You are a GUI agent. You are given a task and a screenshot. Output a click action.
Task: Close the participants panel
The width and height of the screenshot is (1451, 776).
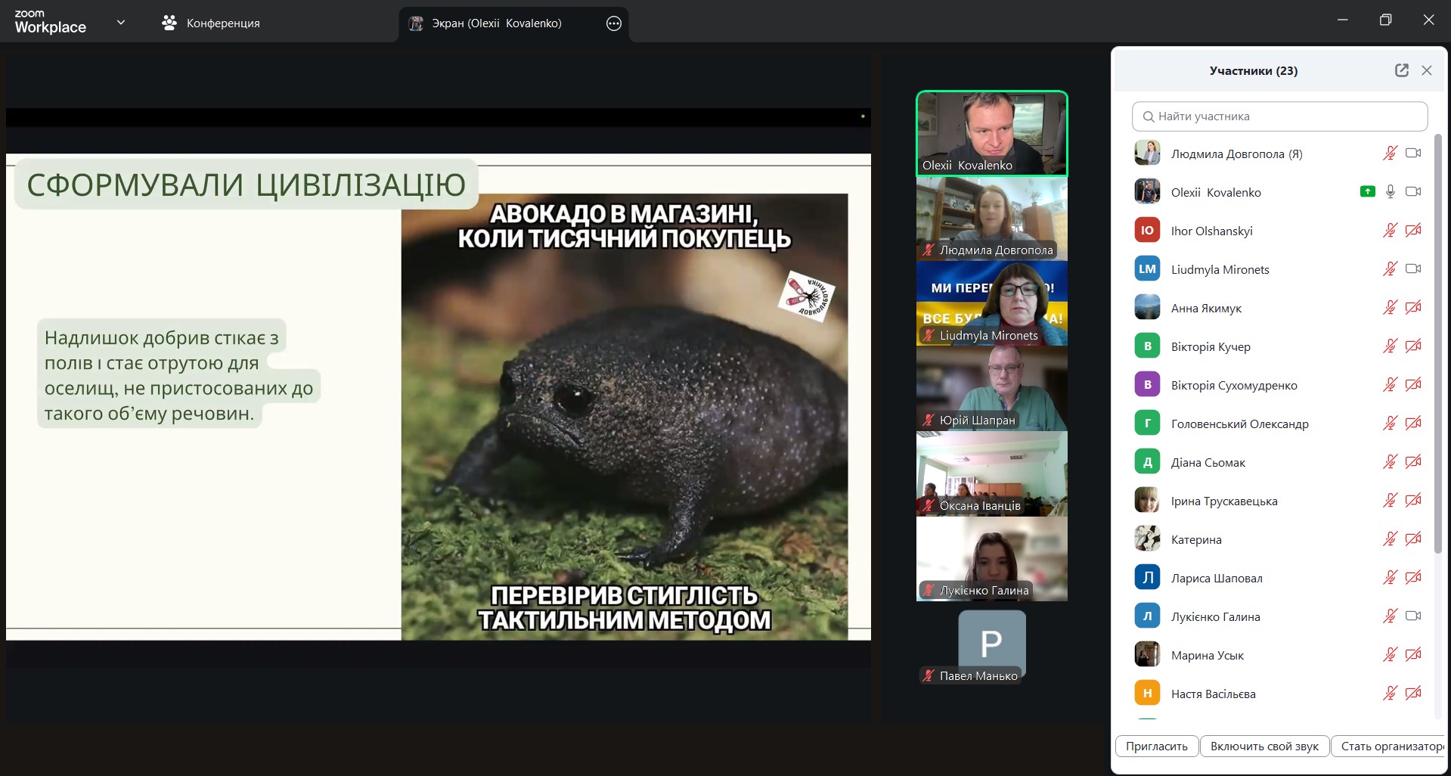(x=1427, y=70)
